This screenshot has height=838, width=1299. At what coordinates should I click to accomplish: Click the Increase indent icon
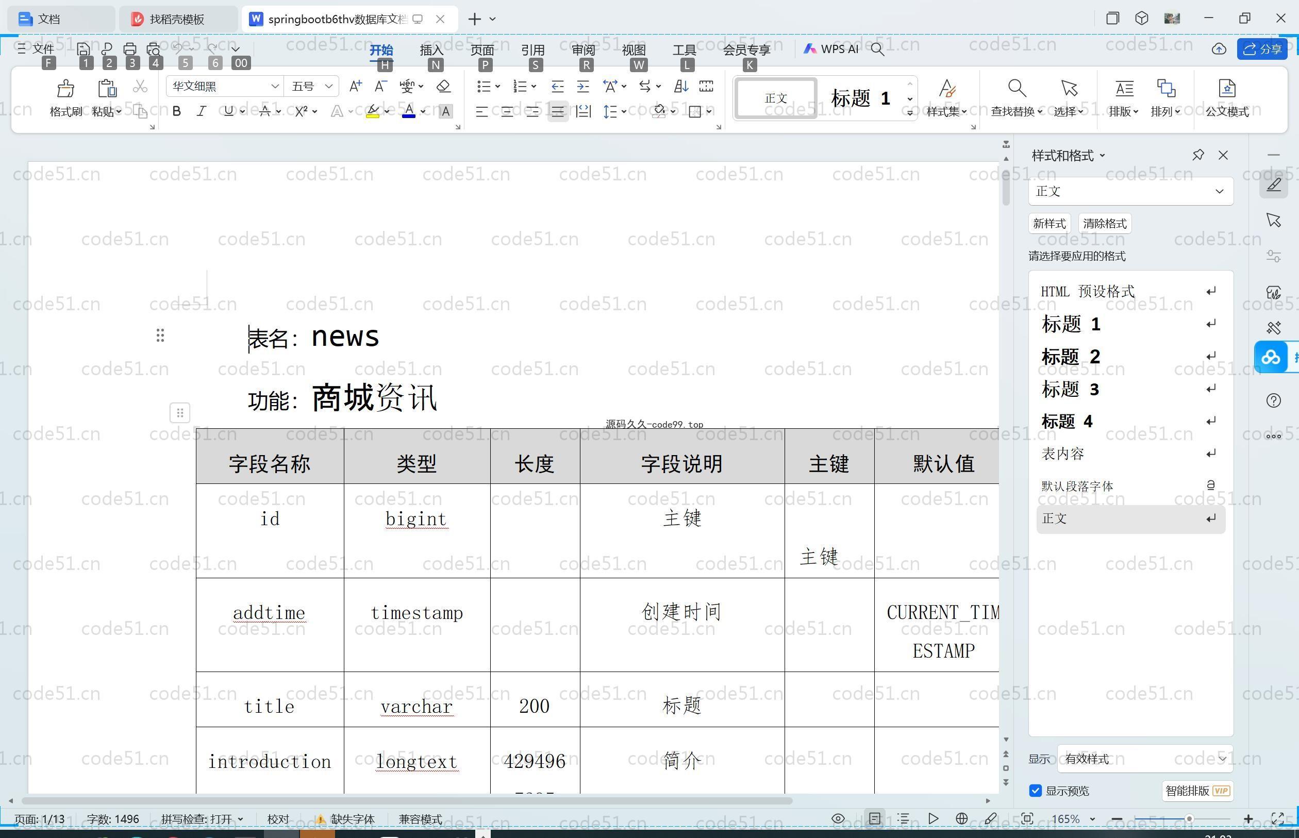(583, 86)
